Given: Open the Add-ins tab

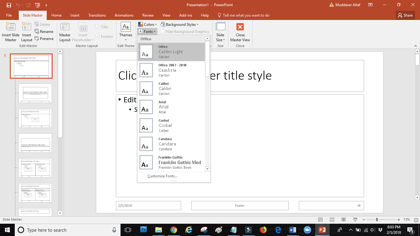Looking at the screenshot, I should [x=186, y=15].
